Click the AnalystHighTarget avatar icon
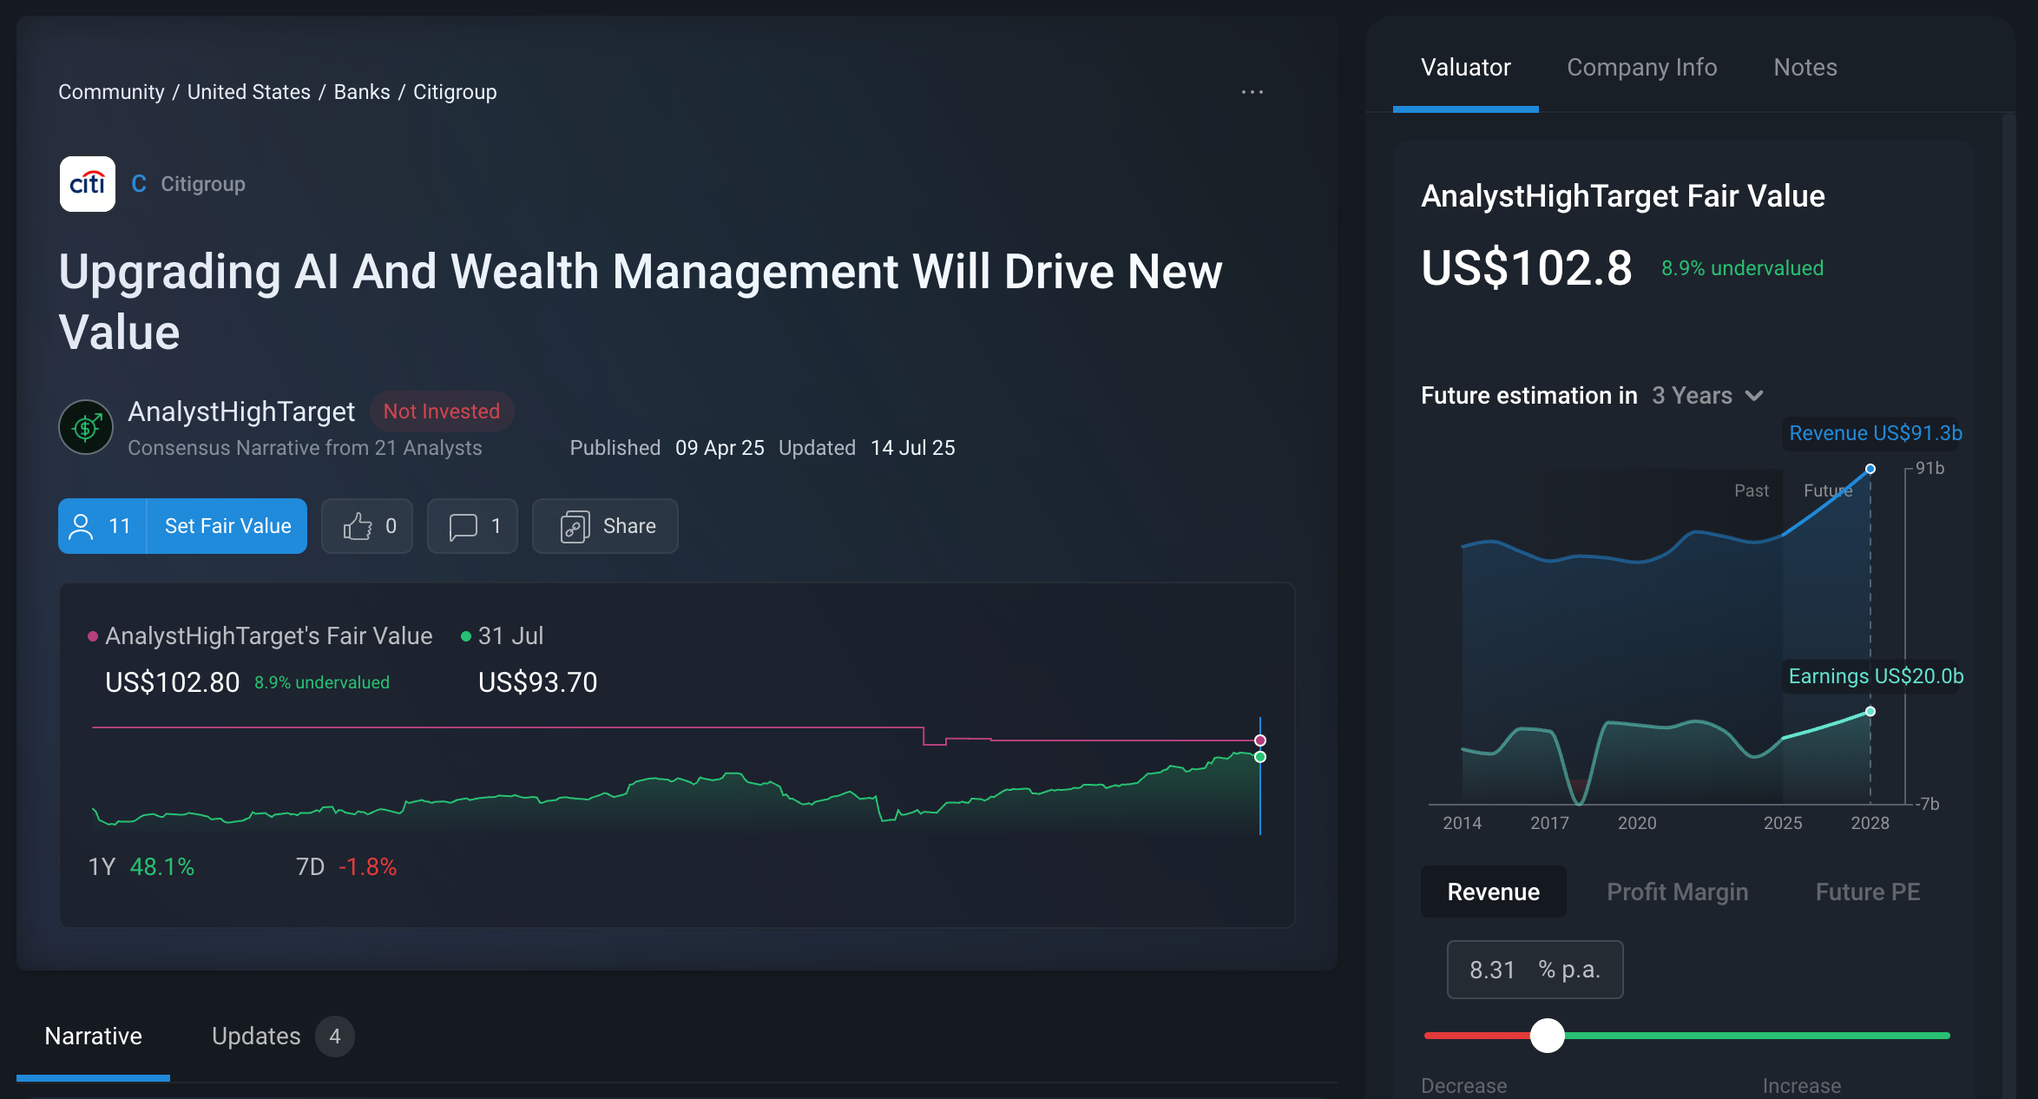Viewport: 2038px width, 1099px height. (x=86, y=427)
